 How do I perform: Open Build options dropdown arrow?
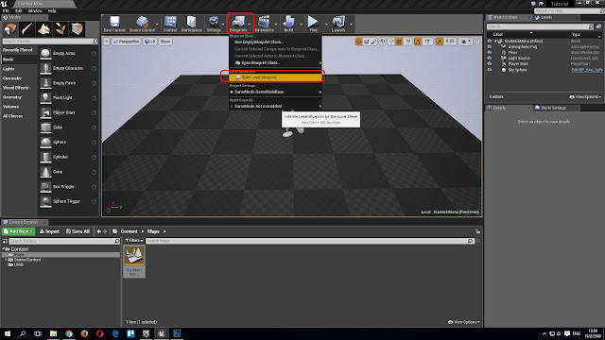301,25
